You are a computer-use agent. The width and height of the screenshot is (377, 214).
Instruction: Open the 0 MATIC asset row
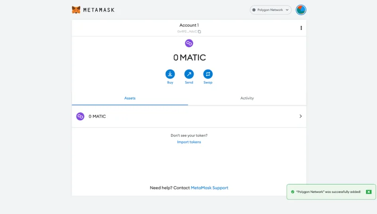point(189,116)
